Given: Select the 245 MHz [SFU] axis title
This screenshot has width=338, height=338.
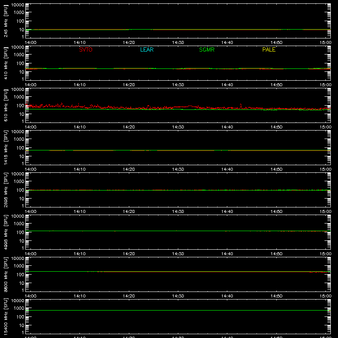Looking at the screenshot, I should (5, 21).
